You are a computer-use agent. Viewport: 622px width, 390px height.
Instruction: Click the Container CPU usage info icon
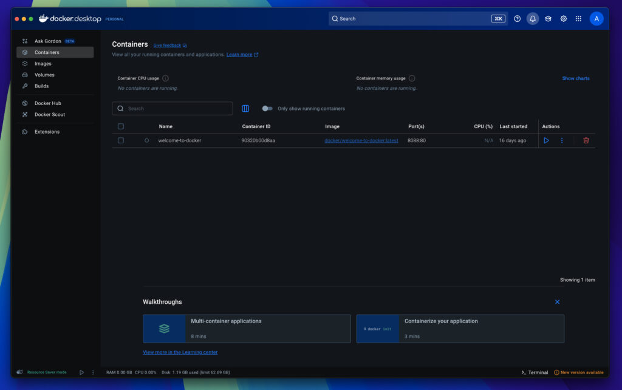[x=165, y=78]
